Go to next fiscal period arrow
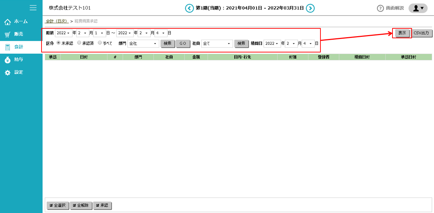This screenshot has width=434, height=213. (310, 8)
